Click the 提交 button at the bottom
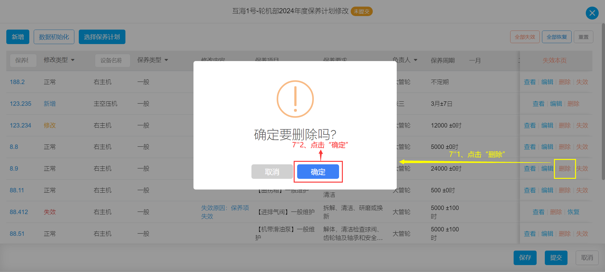Image resolution: width=605 pixels, height=272 pixels. point(556,258)
